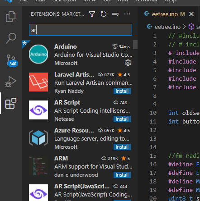This screenshot has width=200, height=201.
Task: Open the Explorer view in the activity bar
Action: pos(10,17)
